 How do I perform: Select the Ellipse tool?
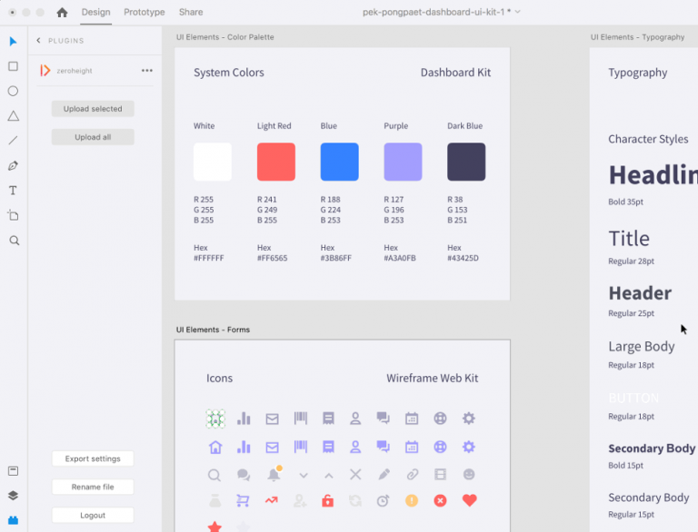point(13,91)
